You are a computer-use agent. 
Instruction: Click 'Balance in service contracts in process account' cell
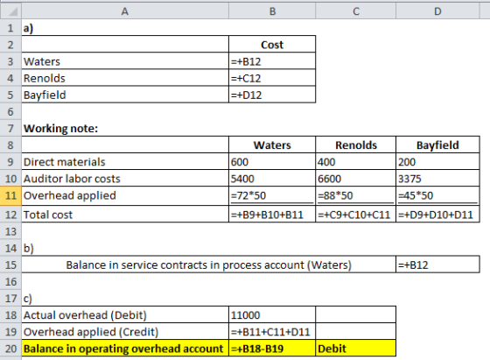[x=209, y=265]
